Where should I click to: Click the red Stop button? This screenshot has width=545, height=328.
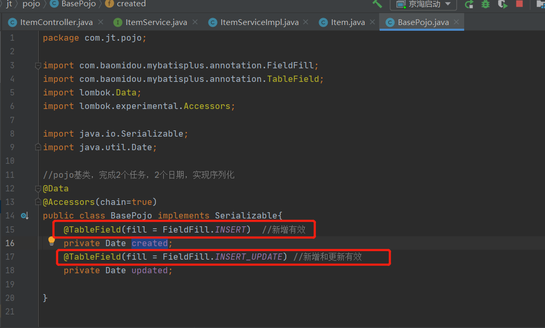(x=519, y=4)
